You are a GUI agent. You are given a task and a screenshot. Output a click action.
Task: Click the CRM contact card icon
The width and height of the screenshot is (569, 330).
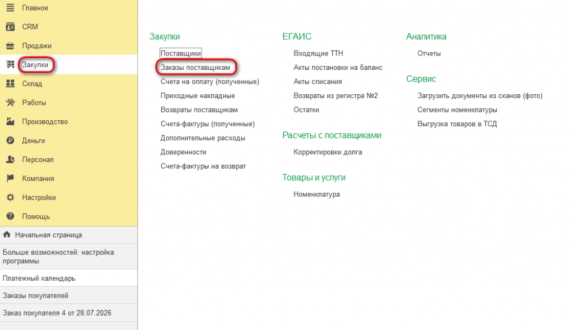pyautogui.click(x=10, y=27)
